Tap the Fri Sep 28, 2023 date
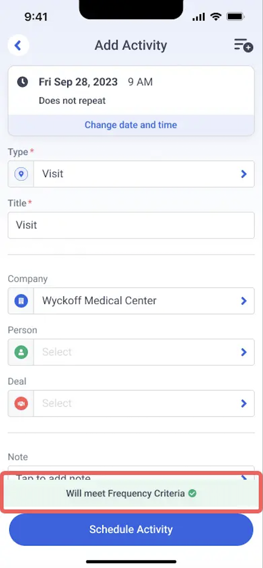This screenshot has height=568, width=263. click(x=78, y=82)
